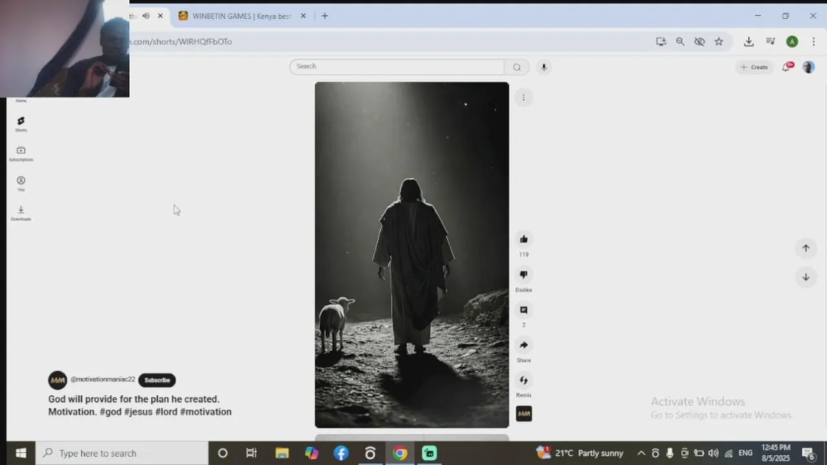Open volume control in system tray
The width and height of the screenshot is (827, 465).
713,453
